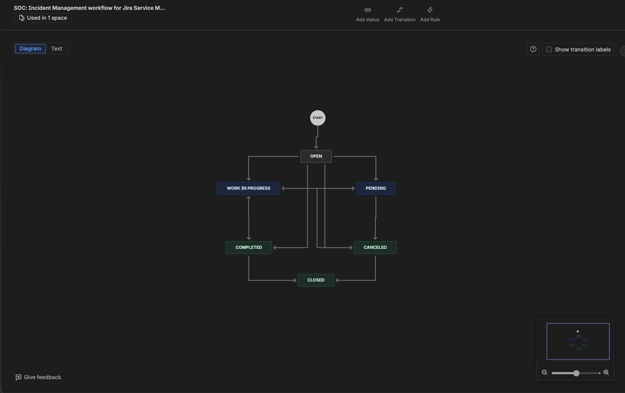This screenshot has height=393, width=625.
Task: Click the zoom in magnifier icon
Action: [606, 373]
